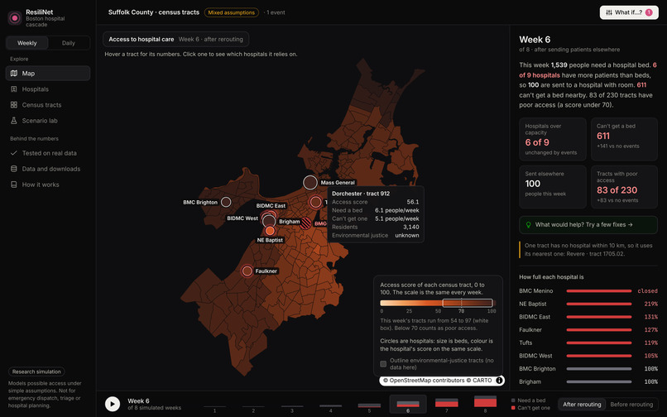
Task: Select the BMC Brighton hospital circle
Action: click(226, 202)
